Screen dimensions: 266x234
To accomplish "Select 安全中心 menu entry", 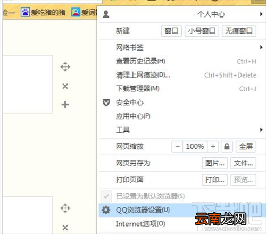I will click(x=182, y=103).
